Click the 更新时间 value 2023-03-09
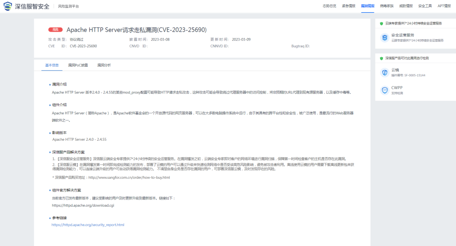This screenshot has width=456, height=246. point(241,39)
